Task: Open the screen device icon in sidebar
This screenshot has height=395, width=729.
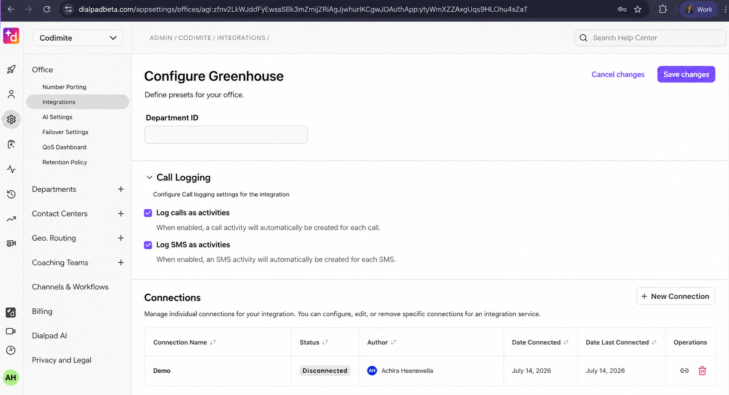Action: point(11,331)
